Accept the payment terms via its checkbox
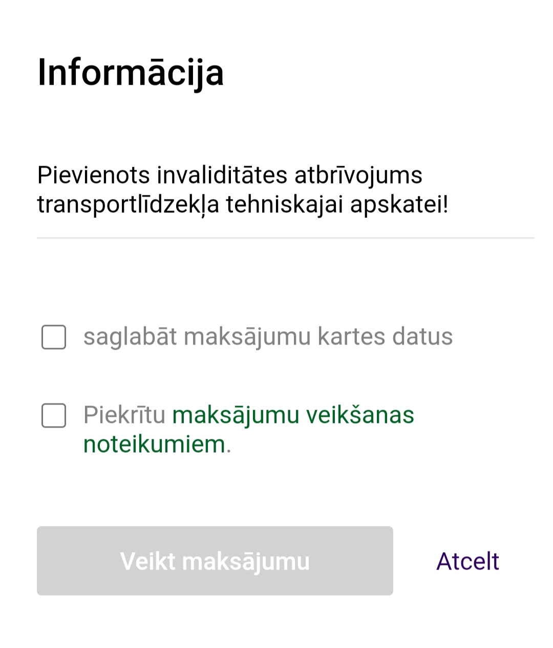This screenshot has height=648, width=553. click(54, 415)
